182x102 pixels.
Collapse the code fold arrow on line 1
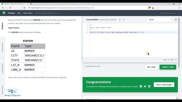[88, 25]
